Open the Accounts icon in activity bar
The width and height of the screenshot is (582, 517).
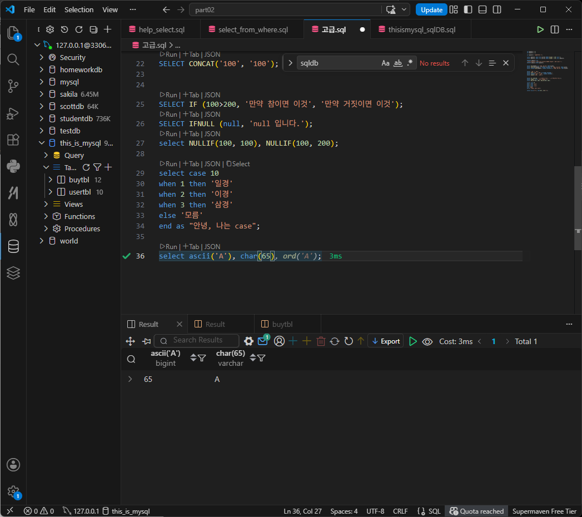[x=13, y=465]
